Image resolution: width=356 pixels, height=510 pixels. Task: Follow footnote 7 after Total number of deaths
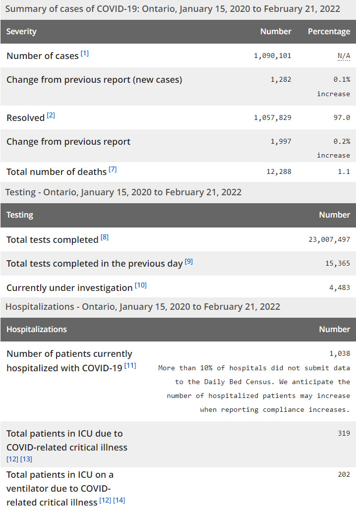(x=113, y=170)
